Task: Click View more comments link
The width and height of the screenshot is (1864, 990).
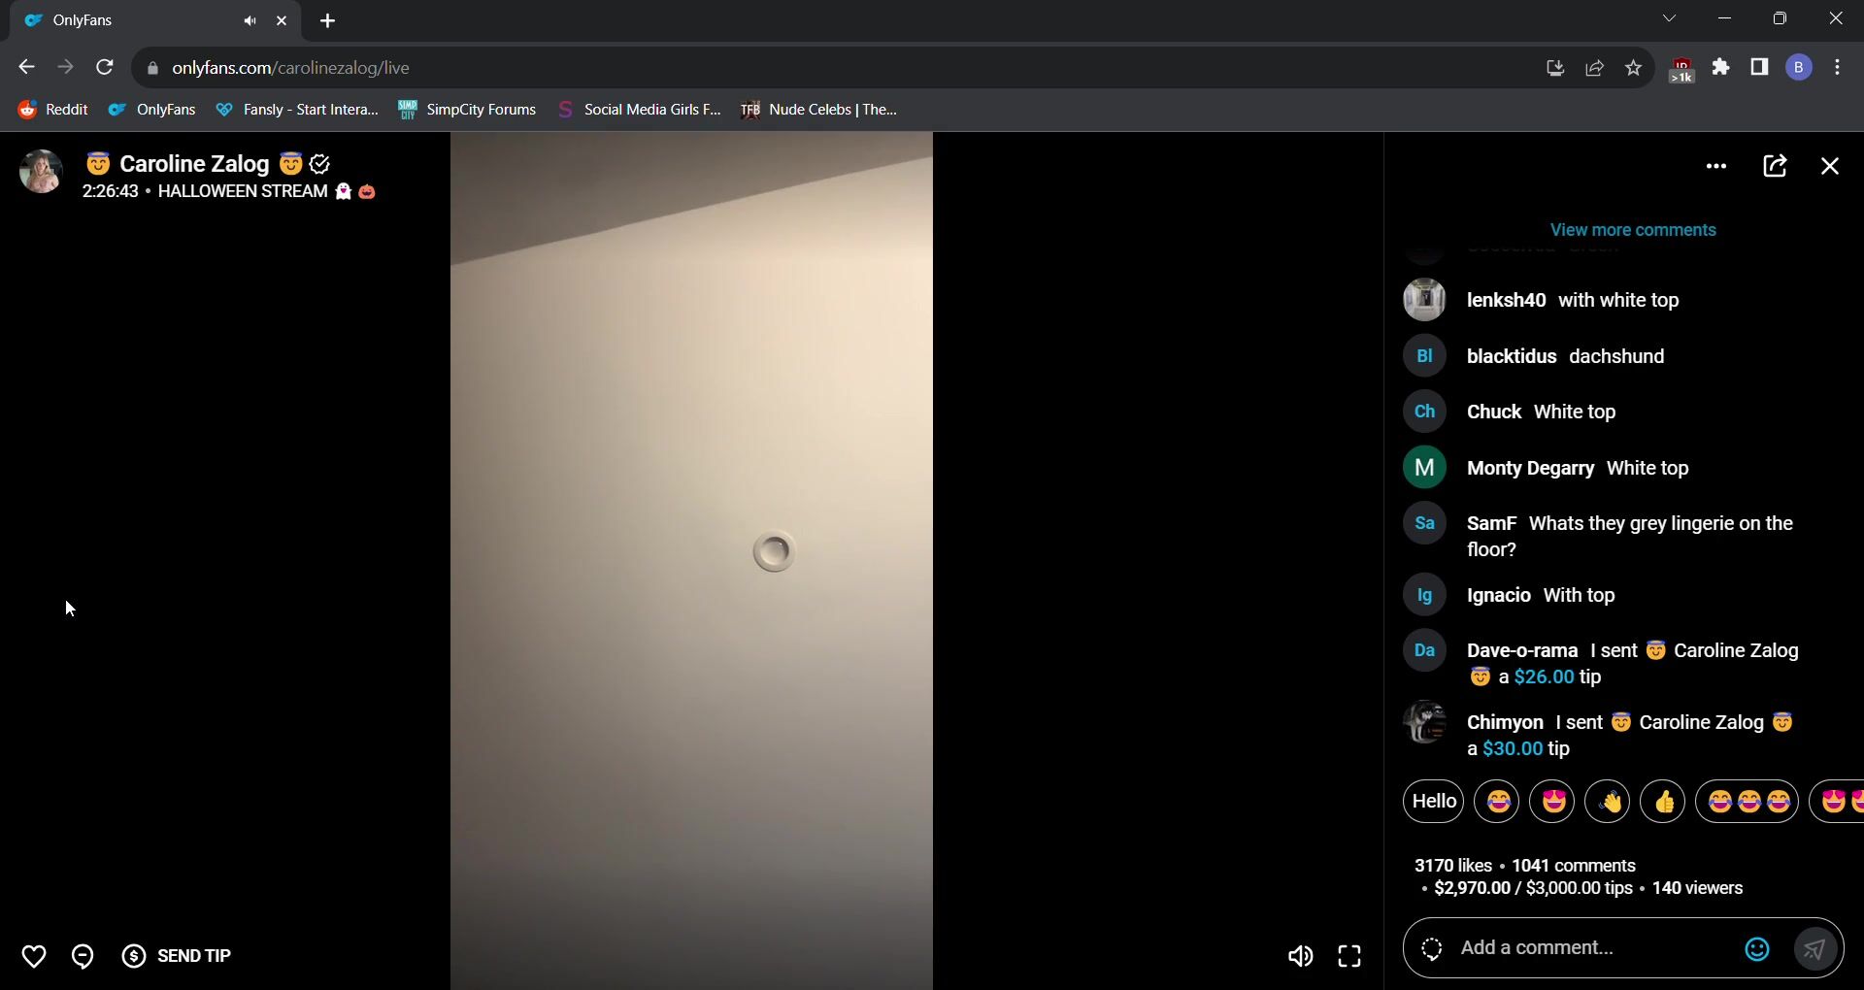Action: [x=1632, y=230]
